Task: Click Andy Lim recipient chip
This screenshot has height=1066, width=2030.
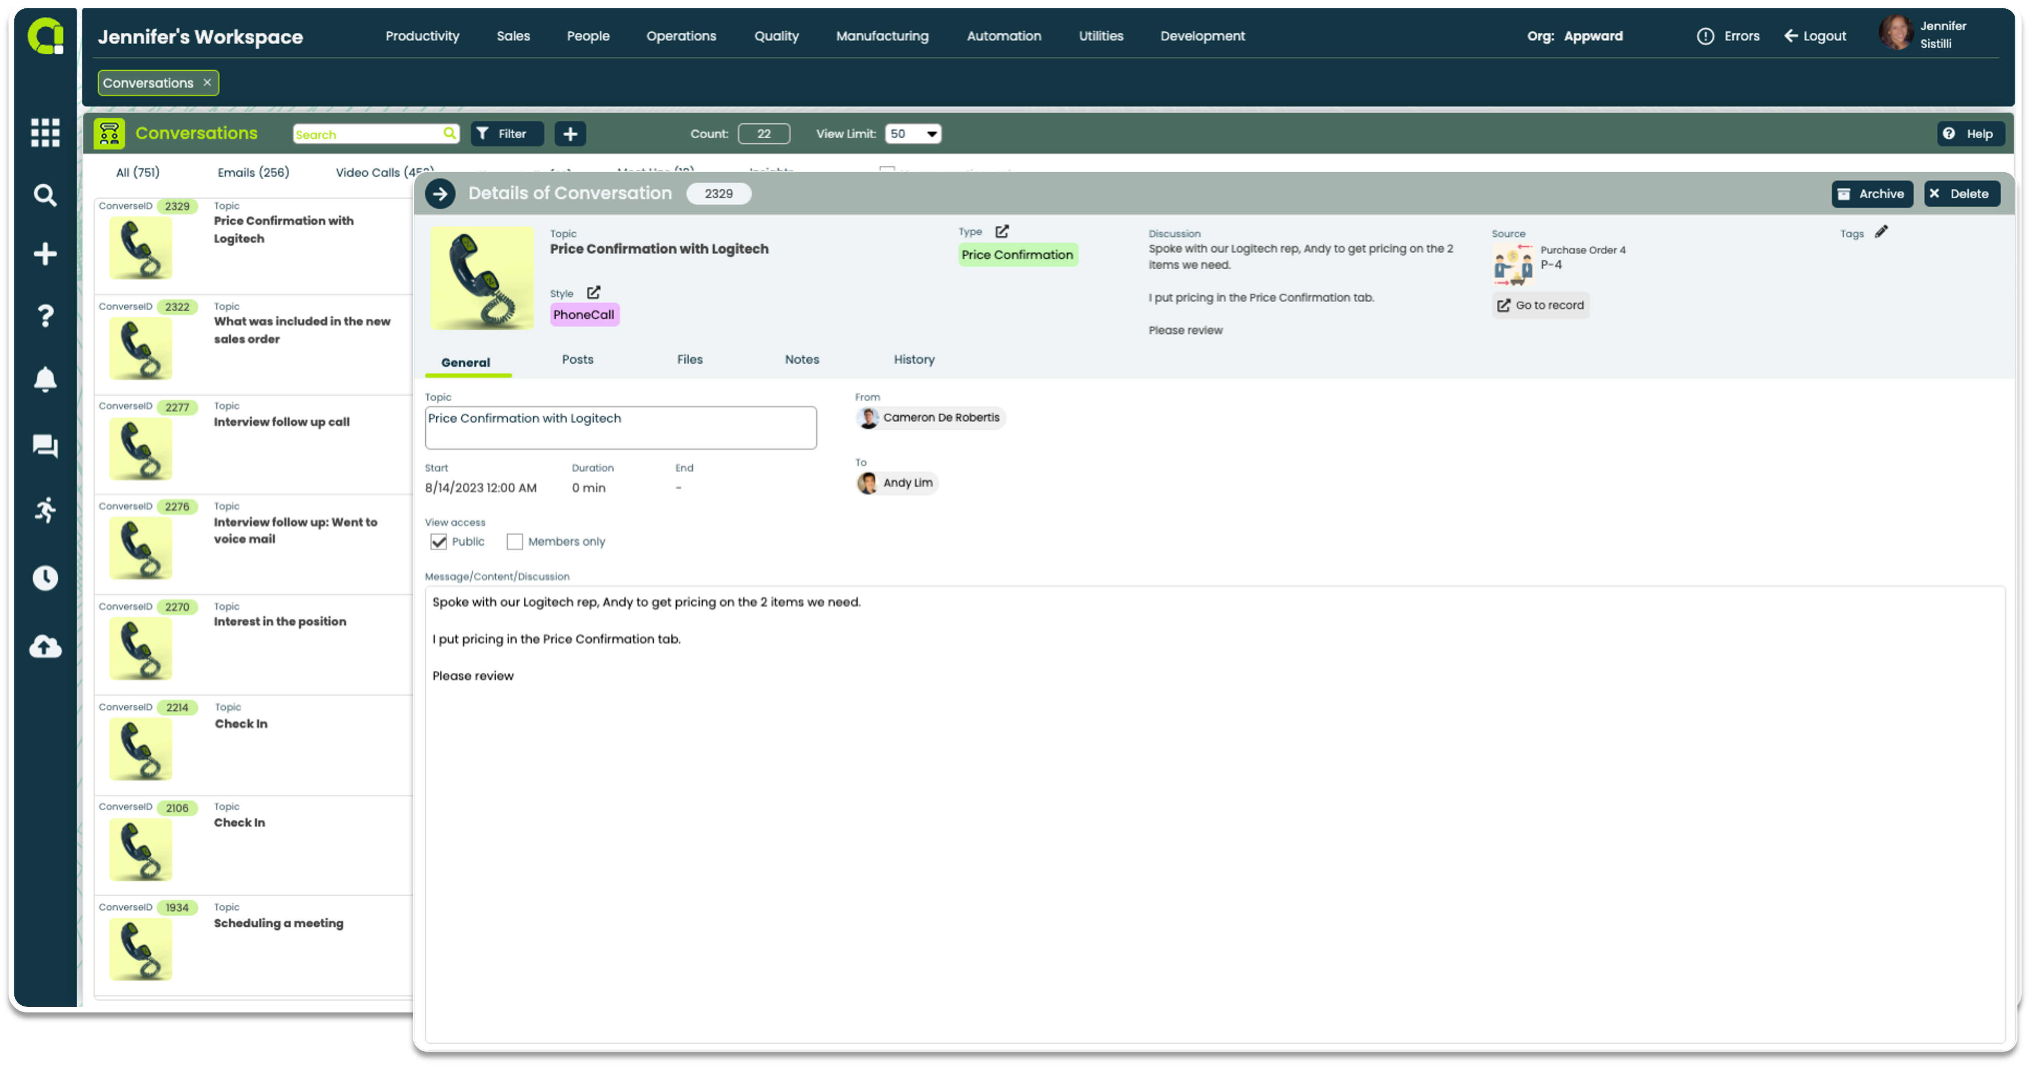Action: point(897,482)
